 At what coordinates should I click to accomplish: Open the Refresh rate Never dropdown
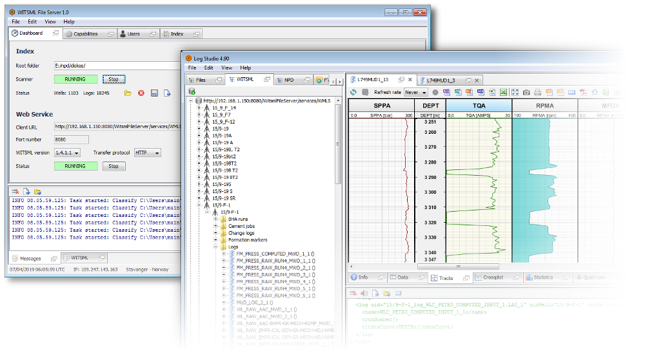[x=416, y=93]
